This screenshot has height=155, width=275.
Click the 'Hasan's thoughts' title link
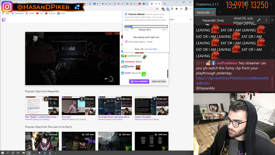(x=143, y=117)
